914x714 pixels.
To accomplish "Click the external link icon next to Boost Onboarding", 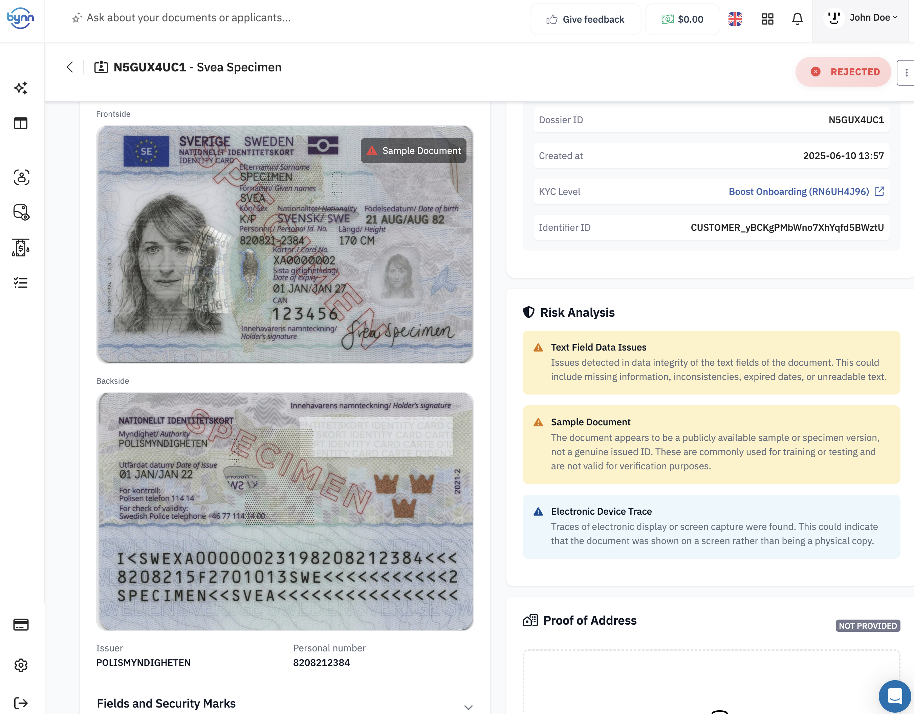I will (879, 192).
